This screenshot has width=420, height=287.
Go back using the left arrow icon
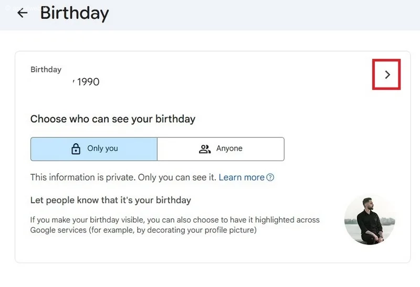[22, 13]
